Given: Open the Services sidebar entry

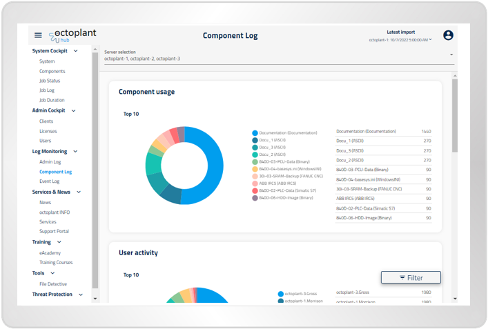Looking at the screenshot, I should (x=48, y=221).
